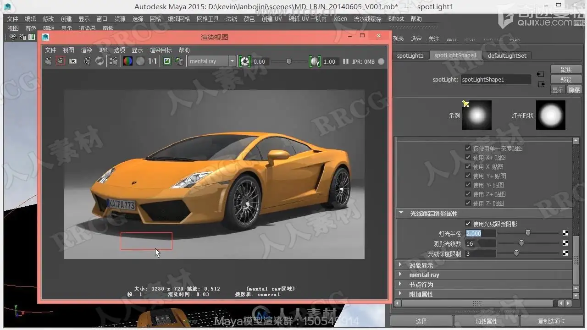
Task: Uncheck the 使用光线跟踪阴影 checkbox
Action: click(x=468, y=224)
